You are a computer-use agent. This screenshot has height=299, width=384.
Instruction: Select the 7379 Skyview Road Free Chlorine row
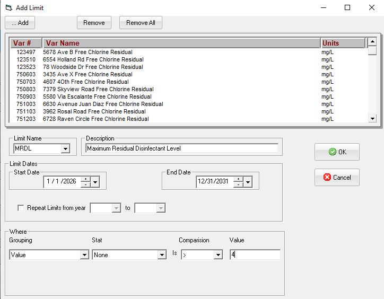(x=98, y=89)
